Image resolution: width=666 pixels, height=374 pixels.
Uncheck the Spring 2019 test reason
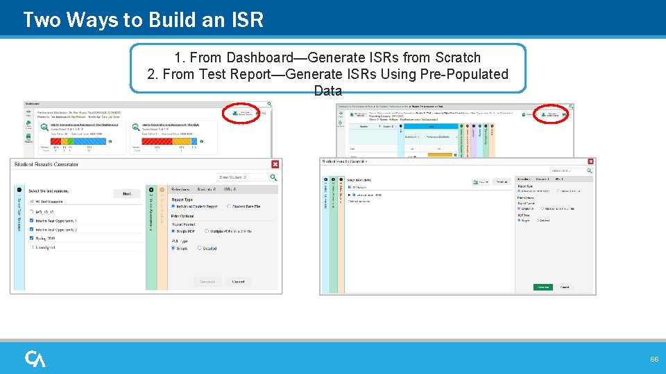[x=31, y=238]
